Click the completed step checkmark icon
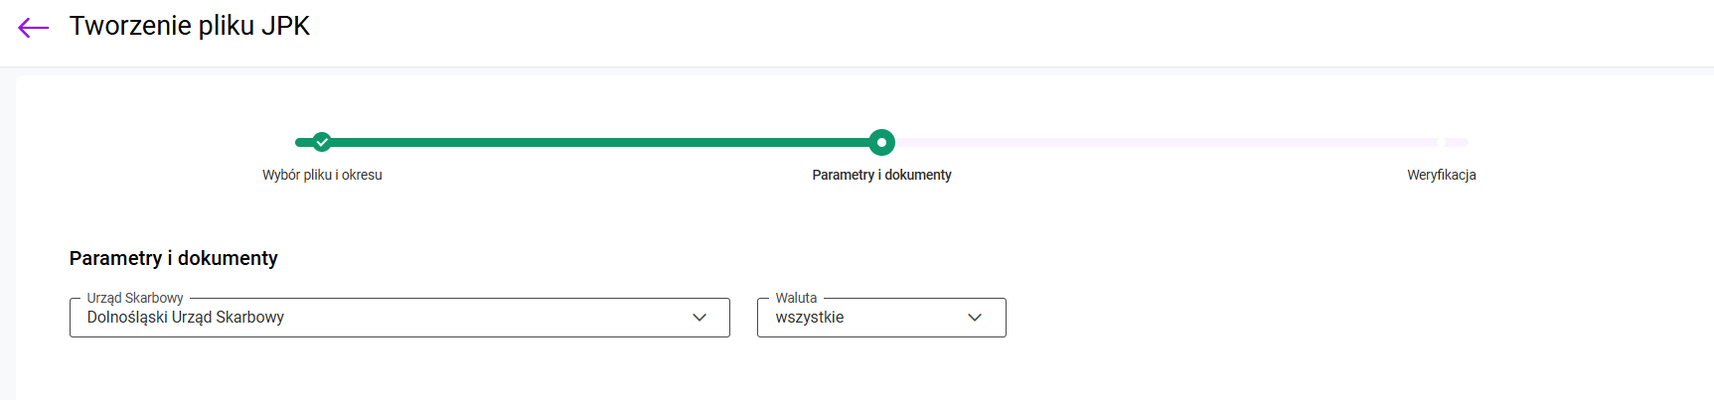 [x=322, y=142]
